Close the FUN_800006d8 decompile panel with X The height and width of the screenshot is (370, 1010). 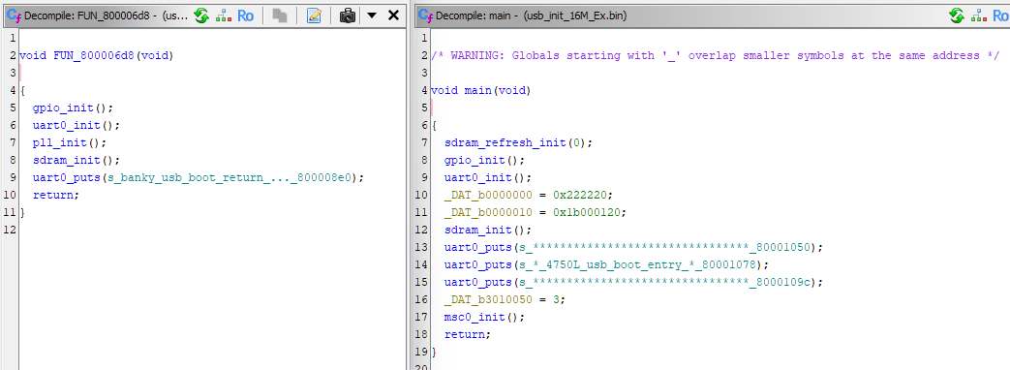[393, 15]
